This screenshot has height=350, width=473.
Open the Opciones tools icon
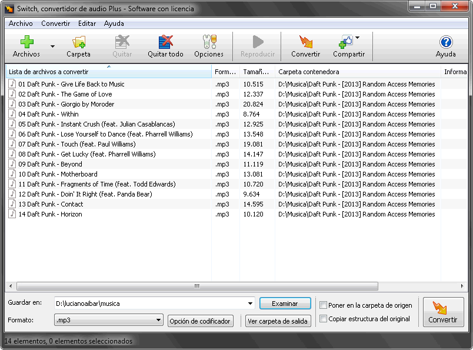coord(209,42)
